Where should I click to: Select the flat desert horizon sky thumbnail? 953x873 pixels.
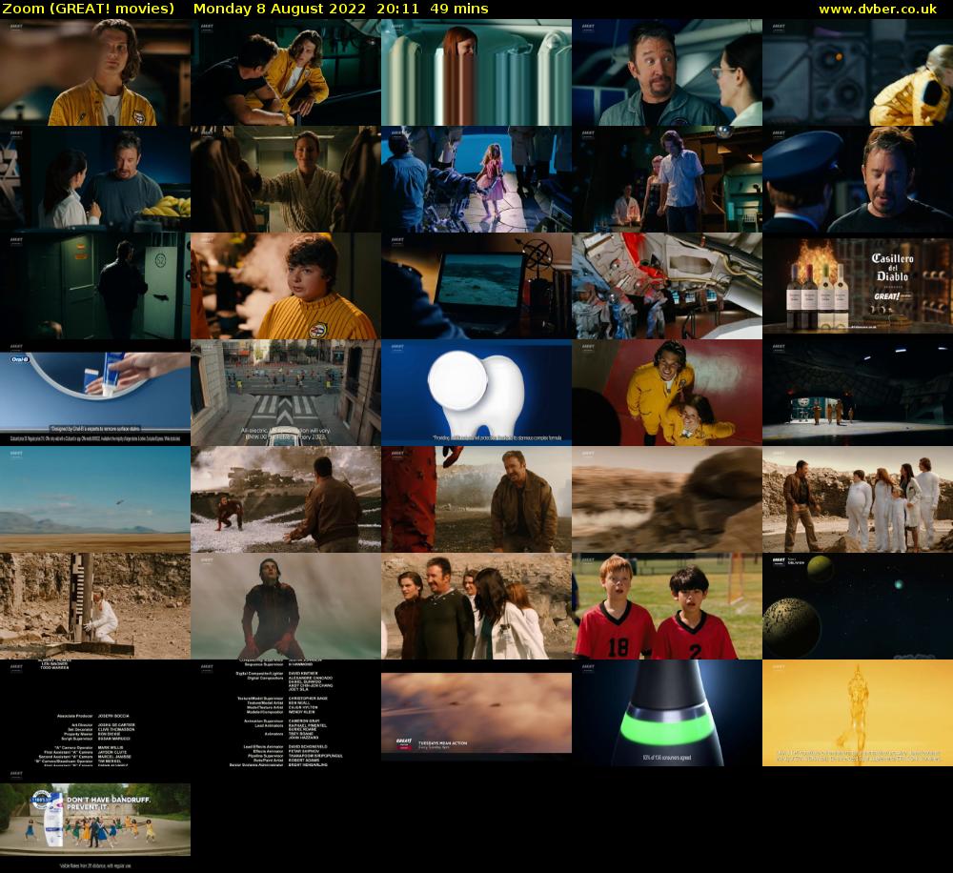pos(94,499)
